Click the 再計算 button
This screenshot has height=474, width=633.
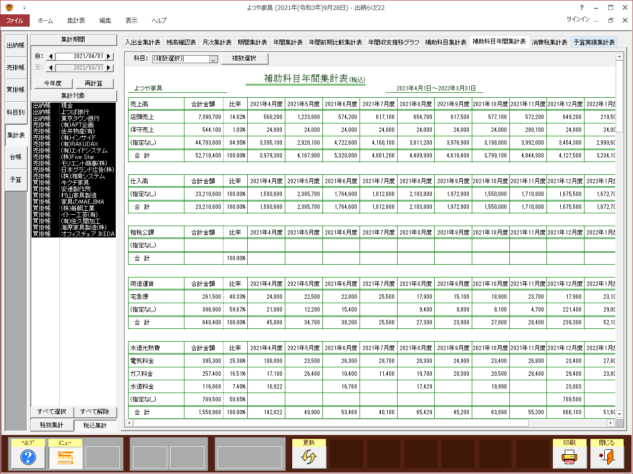coord(94,83)
